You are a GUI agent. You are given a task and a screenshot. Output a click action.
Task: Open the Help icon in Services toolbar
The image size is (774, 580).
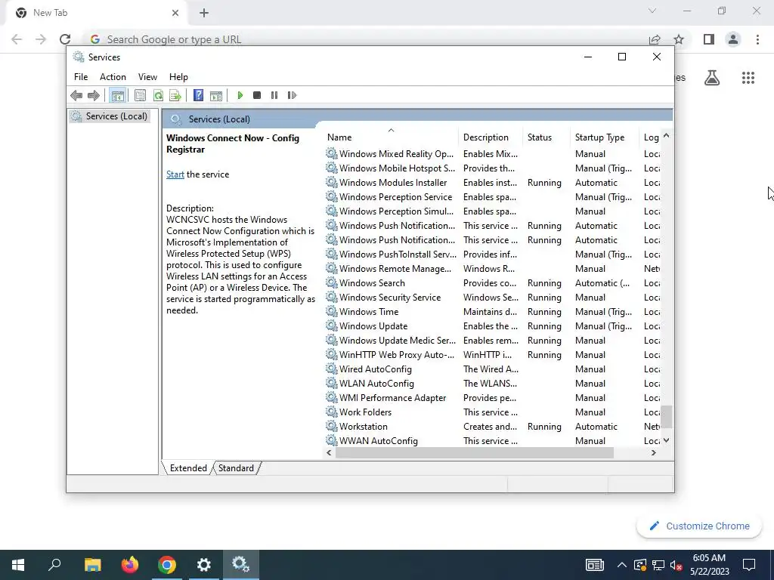tap(199, 95)
